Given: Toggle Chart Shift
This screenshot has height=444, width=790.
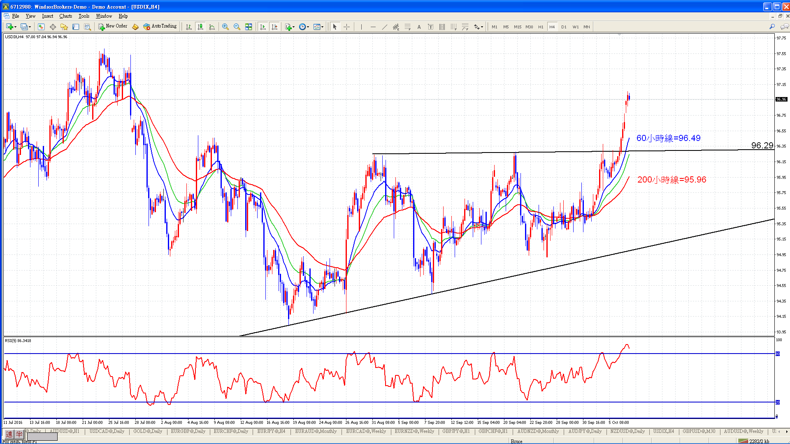Looking at the screenshot, I should tap(274, 27).
